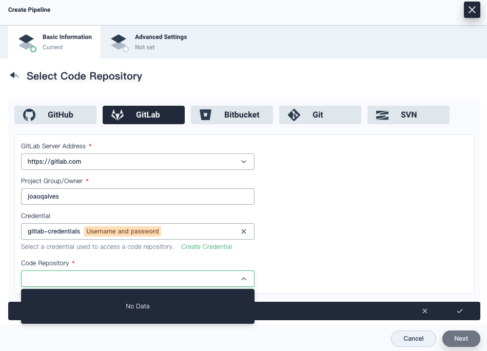Screen dimensions: 487x351
Task: Click the Advanced Settings step icon
Action: pyautogui.click(x=119, y=42)
